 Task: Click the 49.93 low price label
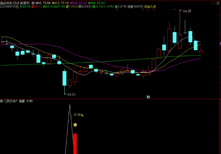click(x=71, y=95)
